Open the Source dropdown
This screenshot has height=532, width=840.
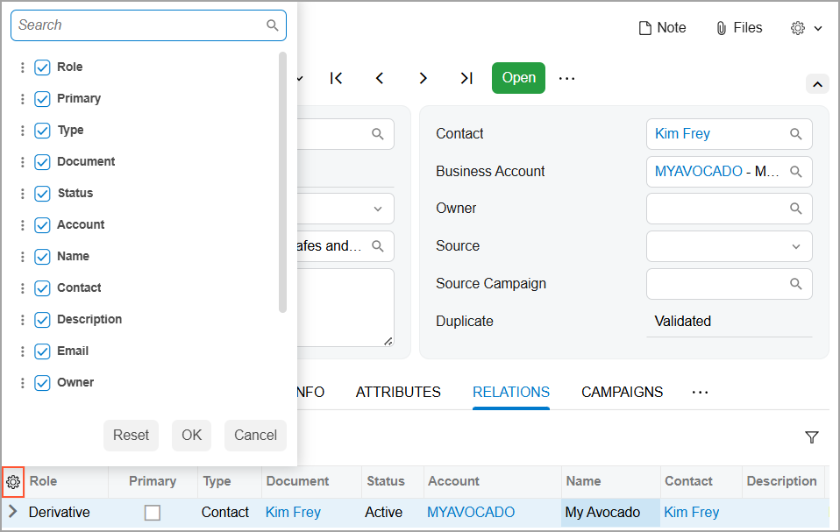coord(795,246)
